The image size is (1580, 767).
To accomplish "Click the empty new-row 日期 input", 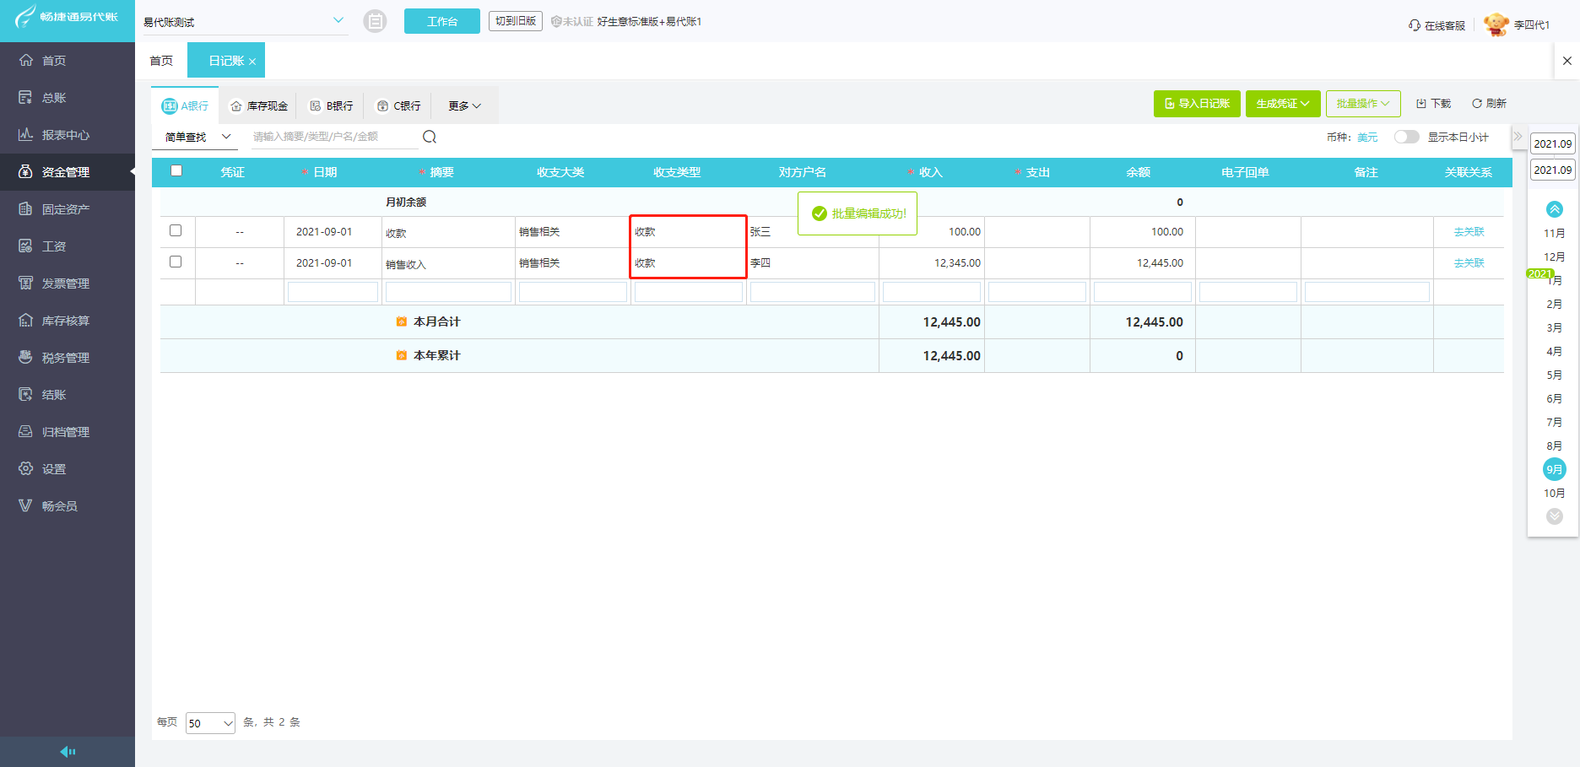I will (x=333, y=292).
